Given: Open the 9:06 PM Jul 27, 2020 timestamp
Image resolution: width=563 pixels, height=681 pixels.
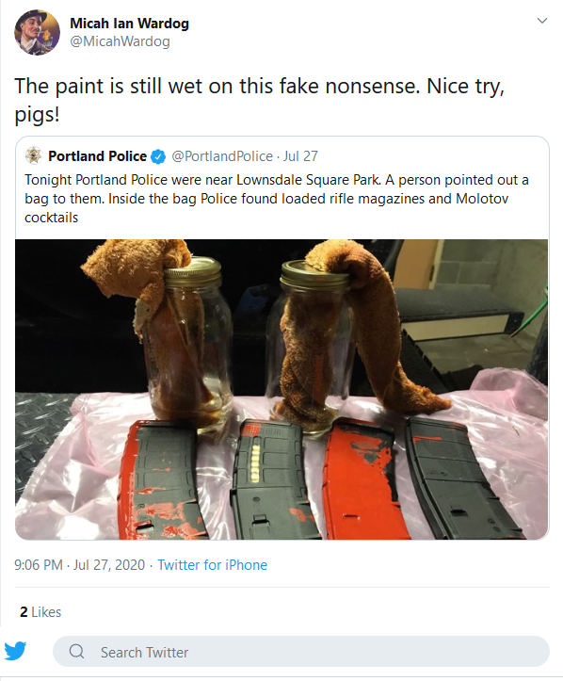Looking at the screenshot, I should coord(79,564).
